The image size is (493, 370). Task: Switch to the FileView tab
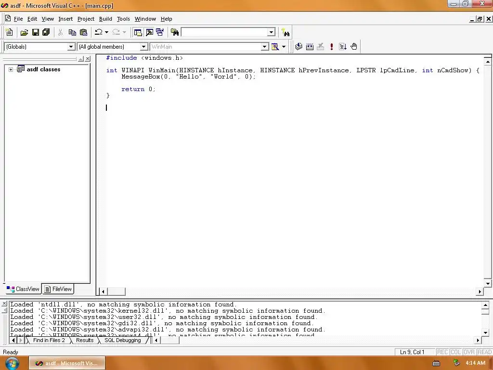click(58, 289)
